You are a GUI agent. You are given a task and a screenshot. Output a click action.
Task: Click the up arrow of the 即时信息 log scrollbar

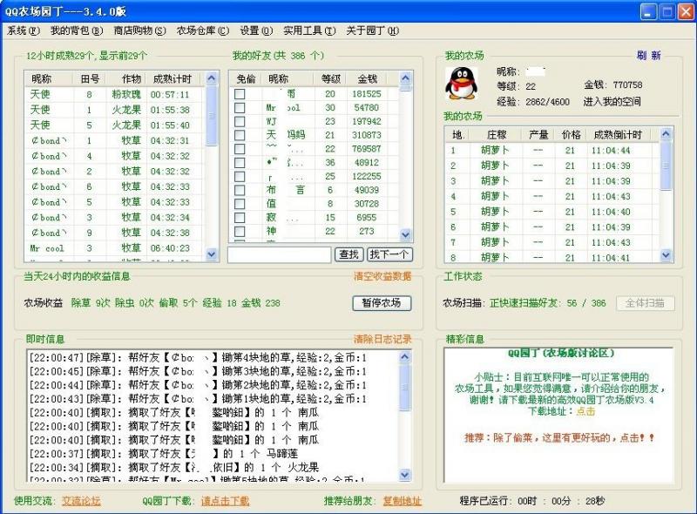click(404, 356)
